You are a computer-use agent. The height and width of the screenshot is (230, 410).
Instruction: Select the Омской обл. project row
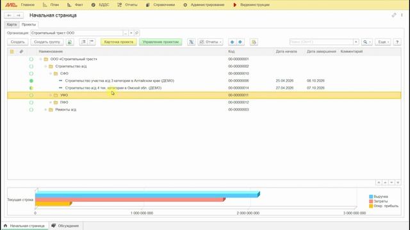click(x=204, y=88)
